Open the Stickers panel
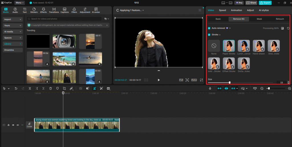 point(34,10)
